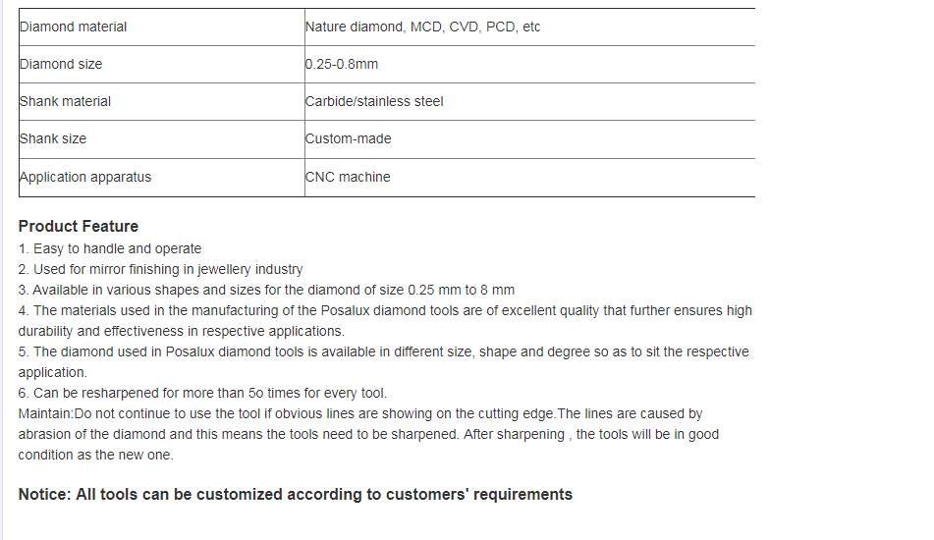This screenshot has width=934, height=540.
Task: Select the "Nature diamond, MCD, CVD, PCD, etc" cell
Action: pyautogui.click(x=529, y=27)
